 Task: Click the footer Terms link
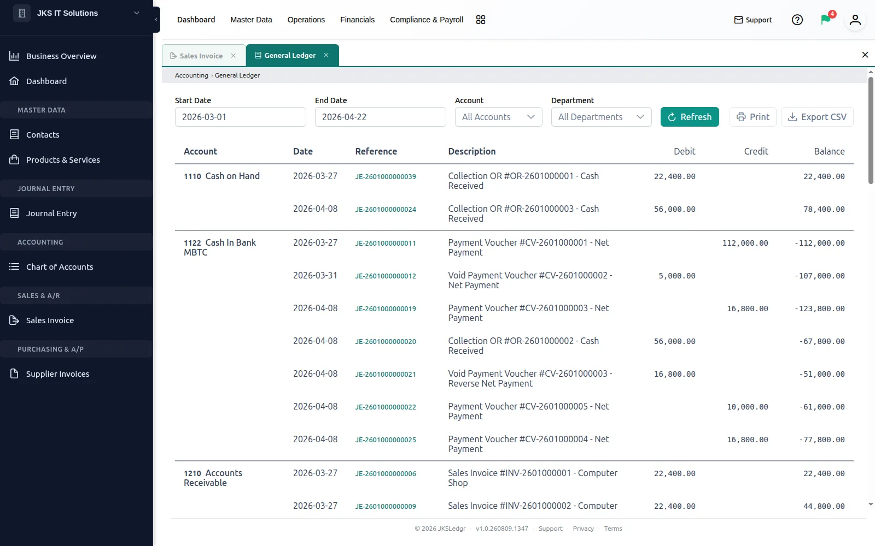[x=613, y=529]
